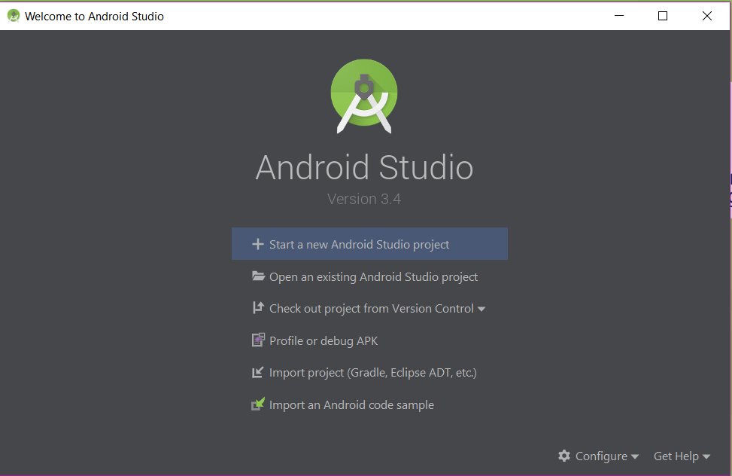
Task: Click the Configure gear icon
Action: pyautogui.click(x=564, y=456)
